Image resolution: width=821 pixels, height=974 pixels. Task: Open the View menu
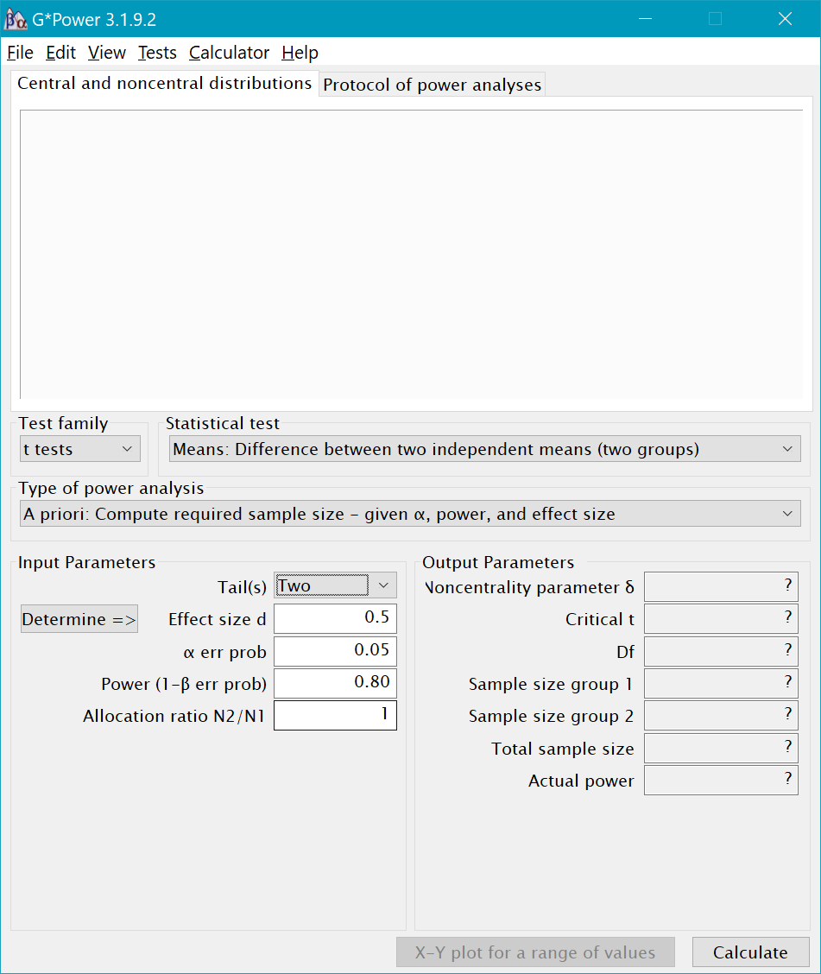click(x=106, y=53)
